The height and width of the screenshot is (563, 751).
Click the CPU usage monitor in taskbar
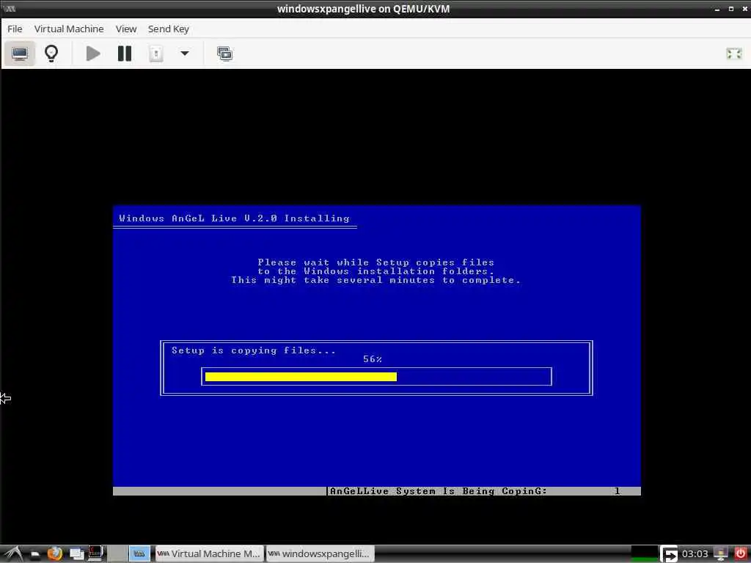(x=644, y=554)
